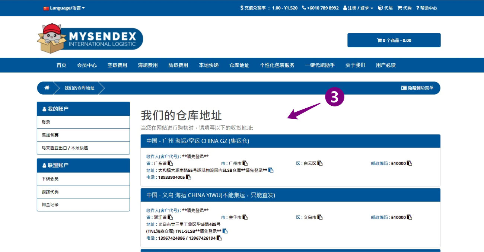Copy the Guangzhou district 白云区
Image resolution: width=484 pixels, height=252 pixels.
(320, 163)
